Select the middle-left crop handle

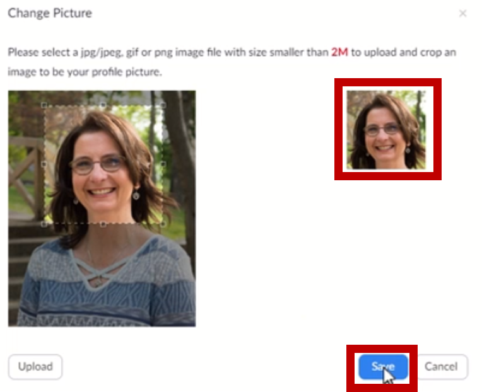pos(44,164)
